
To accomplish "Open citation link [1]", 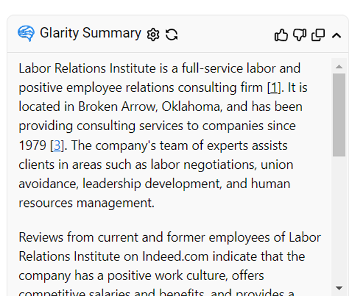I will pos(274,87).
